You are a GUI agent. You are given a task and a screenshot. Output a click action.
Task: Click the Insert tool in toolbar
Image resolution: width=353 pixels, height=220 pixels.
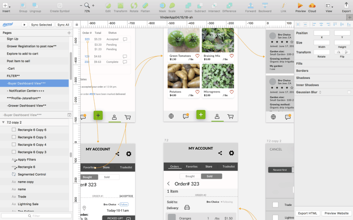[x=6, y=6]
